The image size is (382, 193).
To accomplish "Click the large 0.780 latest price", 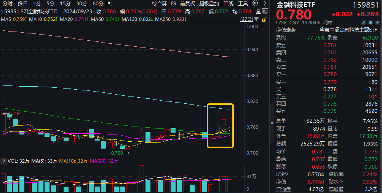I will 294,14.
